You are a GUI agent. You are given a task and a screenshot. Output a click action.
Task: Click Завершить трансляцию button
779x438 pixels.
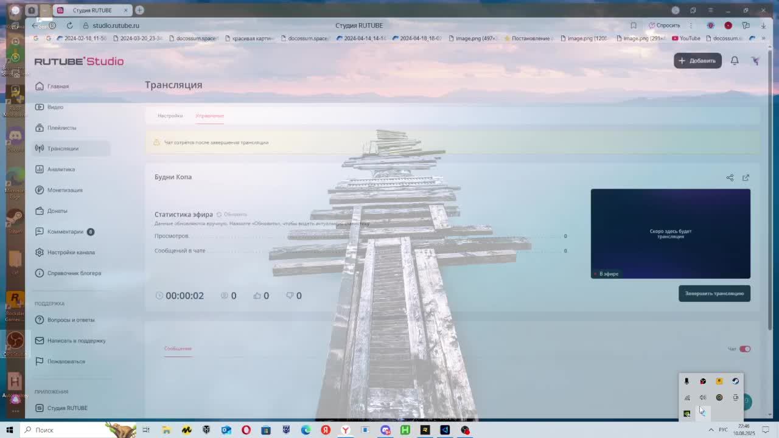pos(714,293)
